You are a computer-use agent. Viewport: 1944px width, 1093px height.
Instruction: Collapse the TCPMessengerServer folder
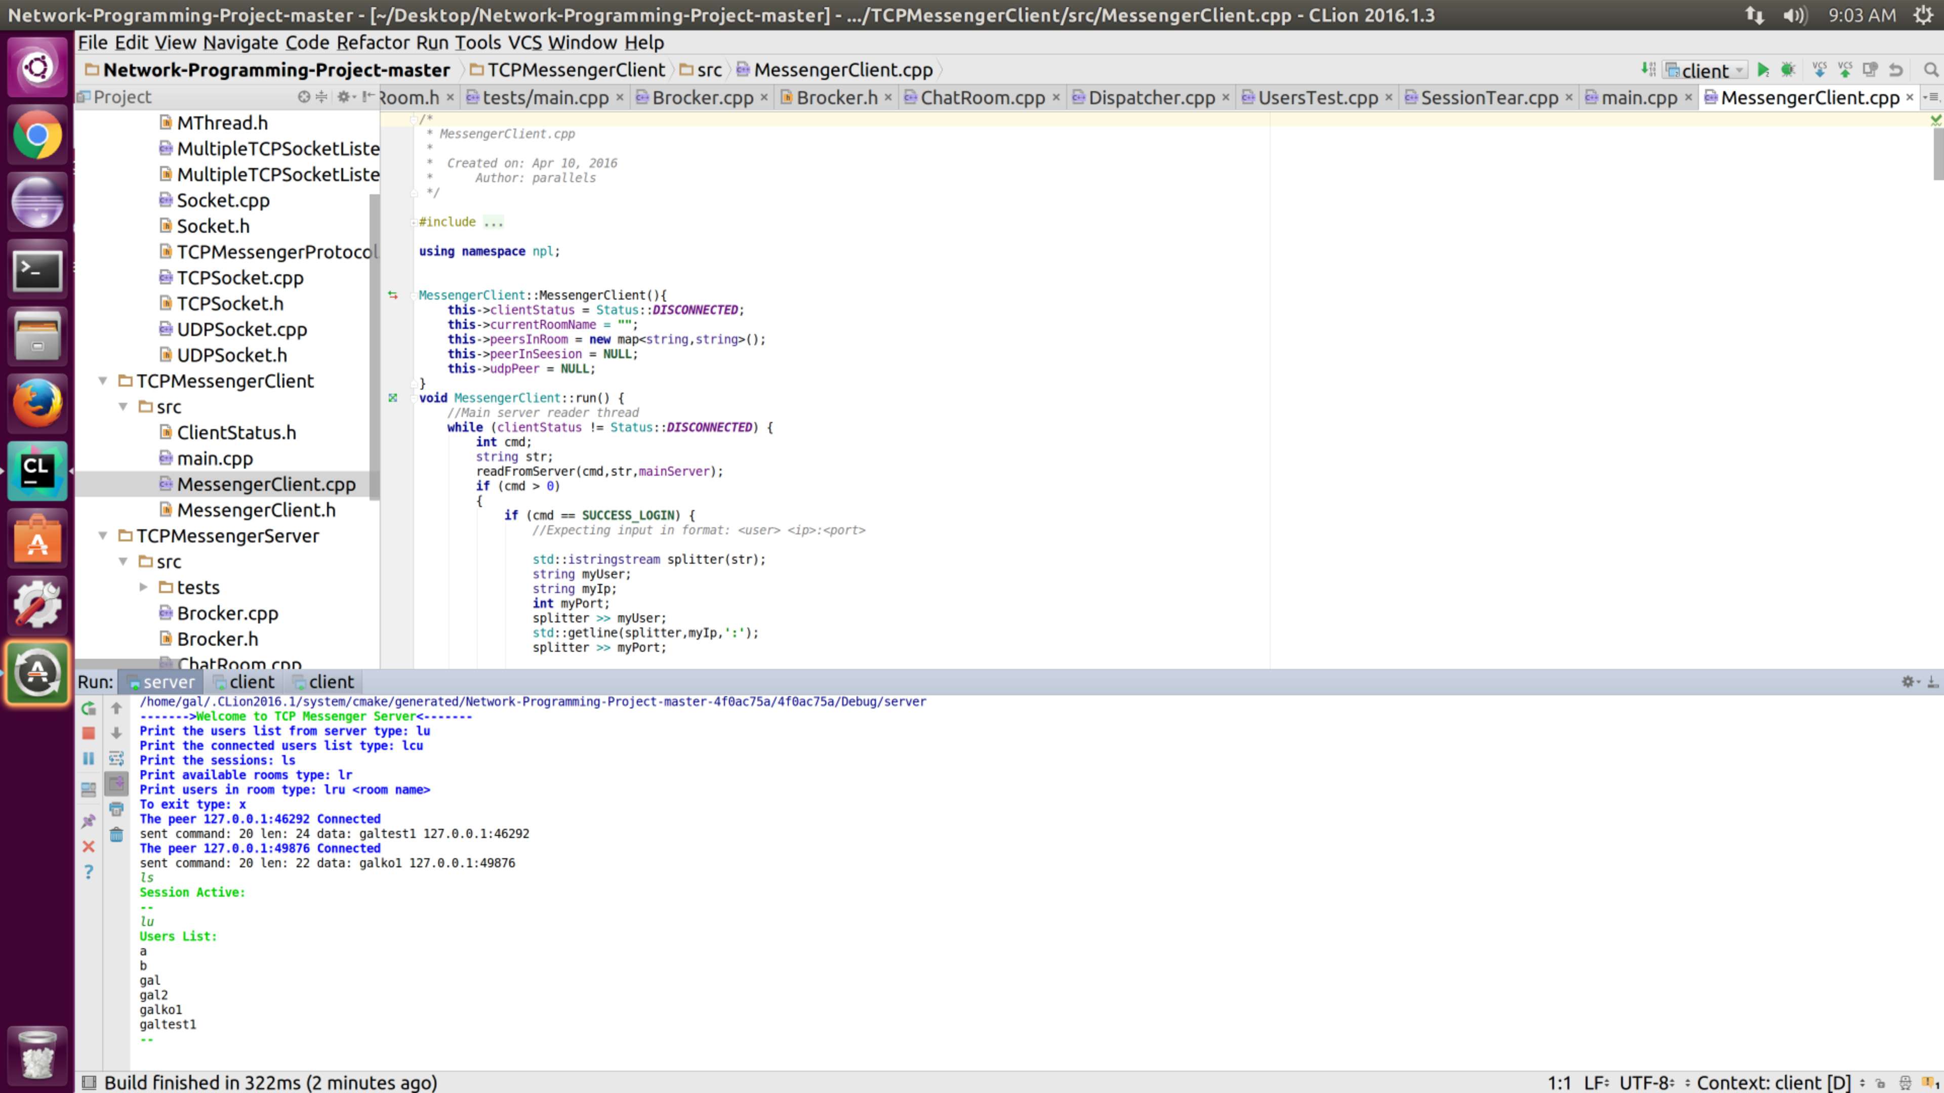click(103, 535)
